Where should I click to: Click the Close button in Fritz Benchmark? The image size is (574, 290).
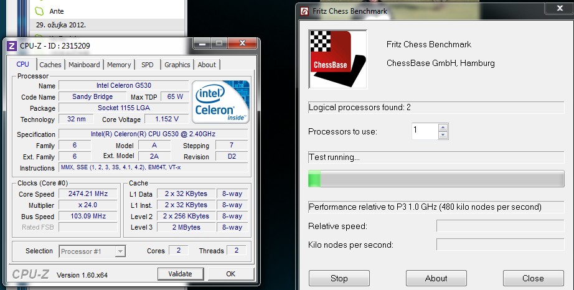point(533,278)
